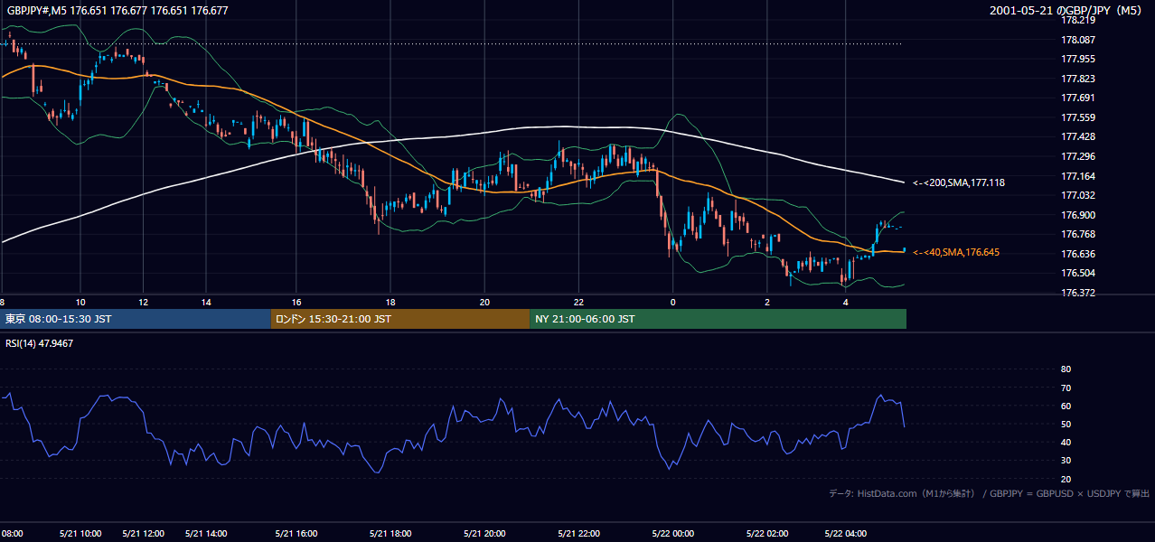Select the London 15:30-21:00 JST session bar
The image size is (1155, 542).
tap(400, 319)
